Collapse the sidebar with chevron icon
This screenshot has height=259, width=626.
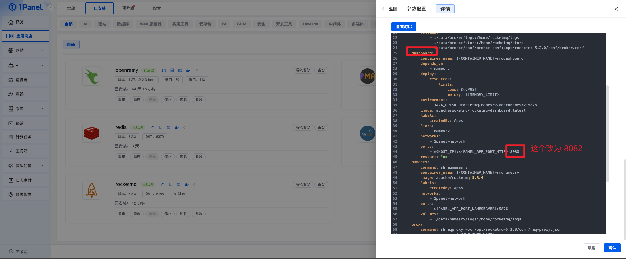(51, 8)
